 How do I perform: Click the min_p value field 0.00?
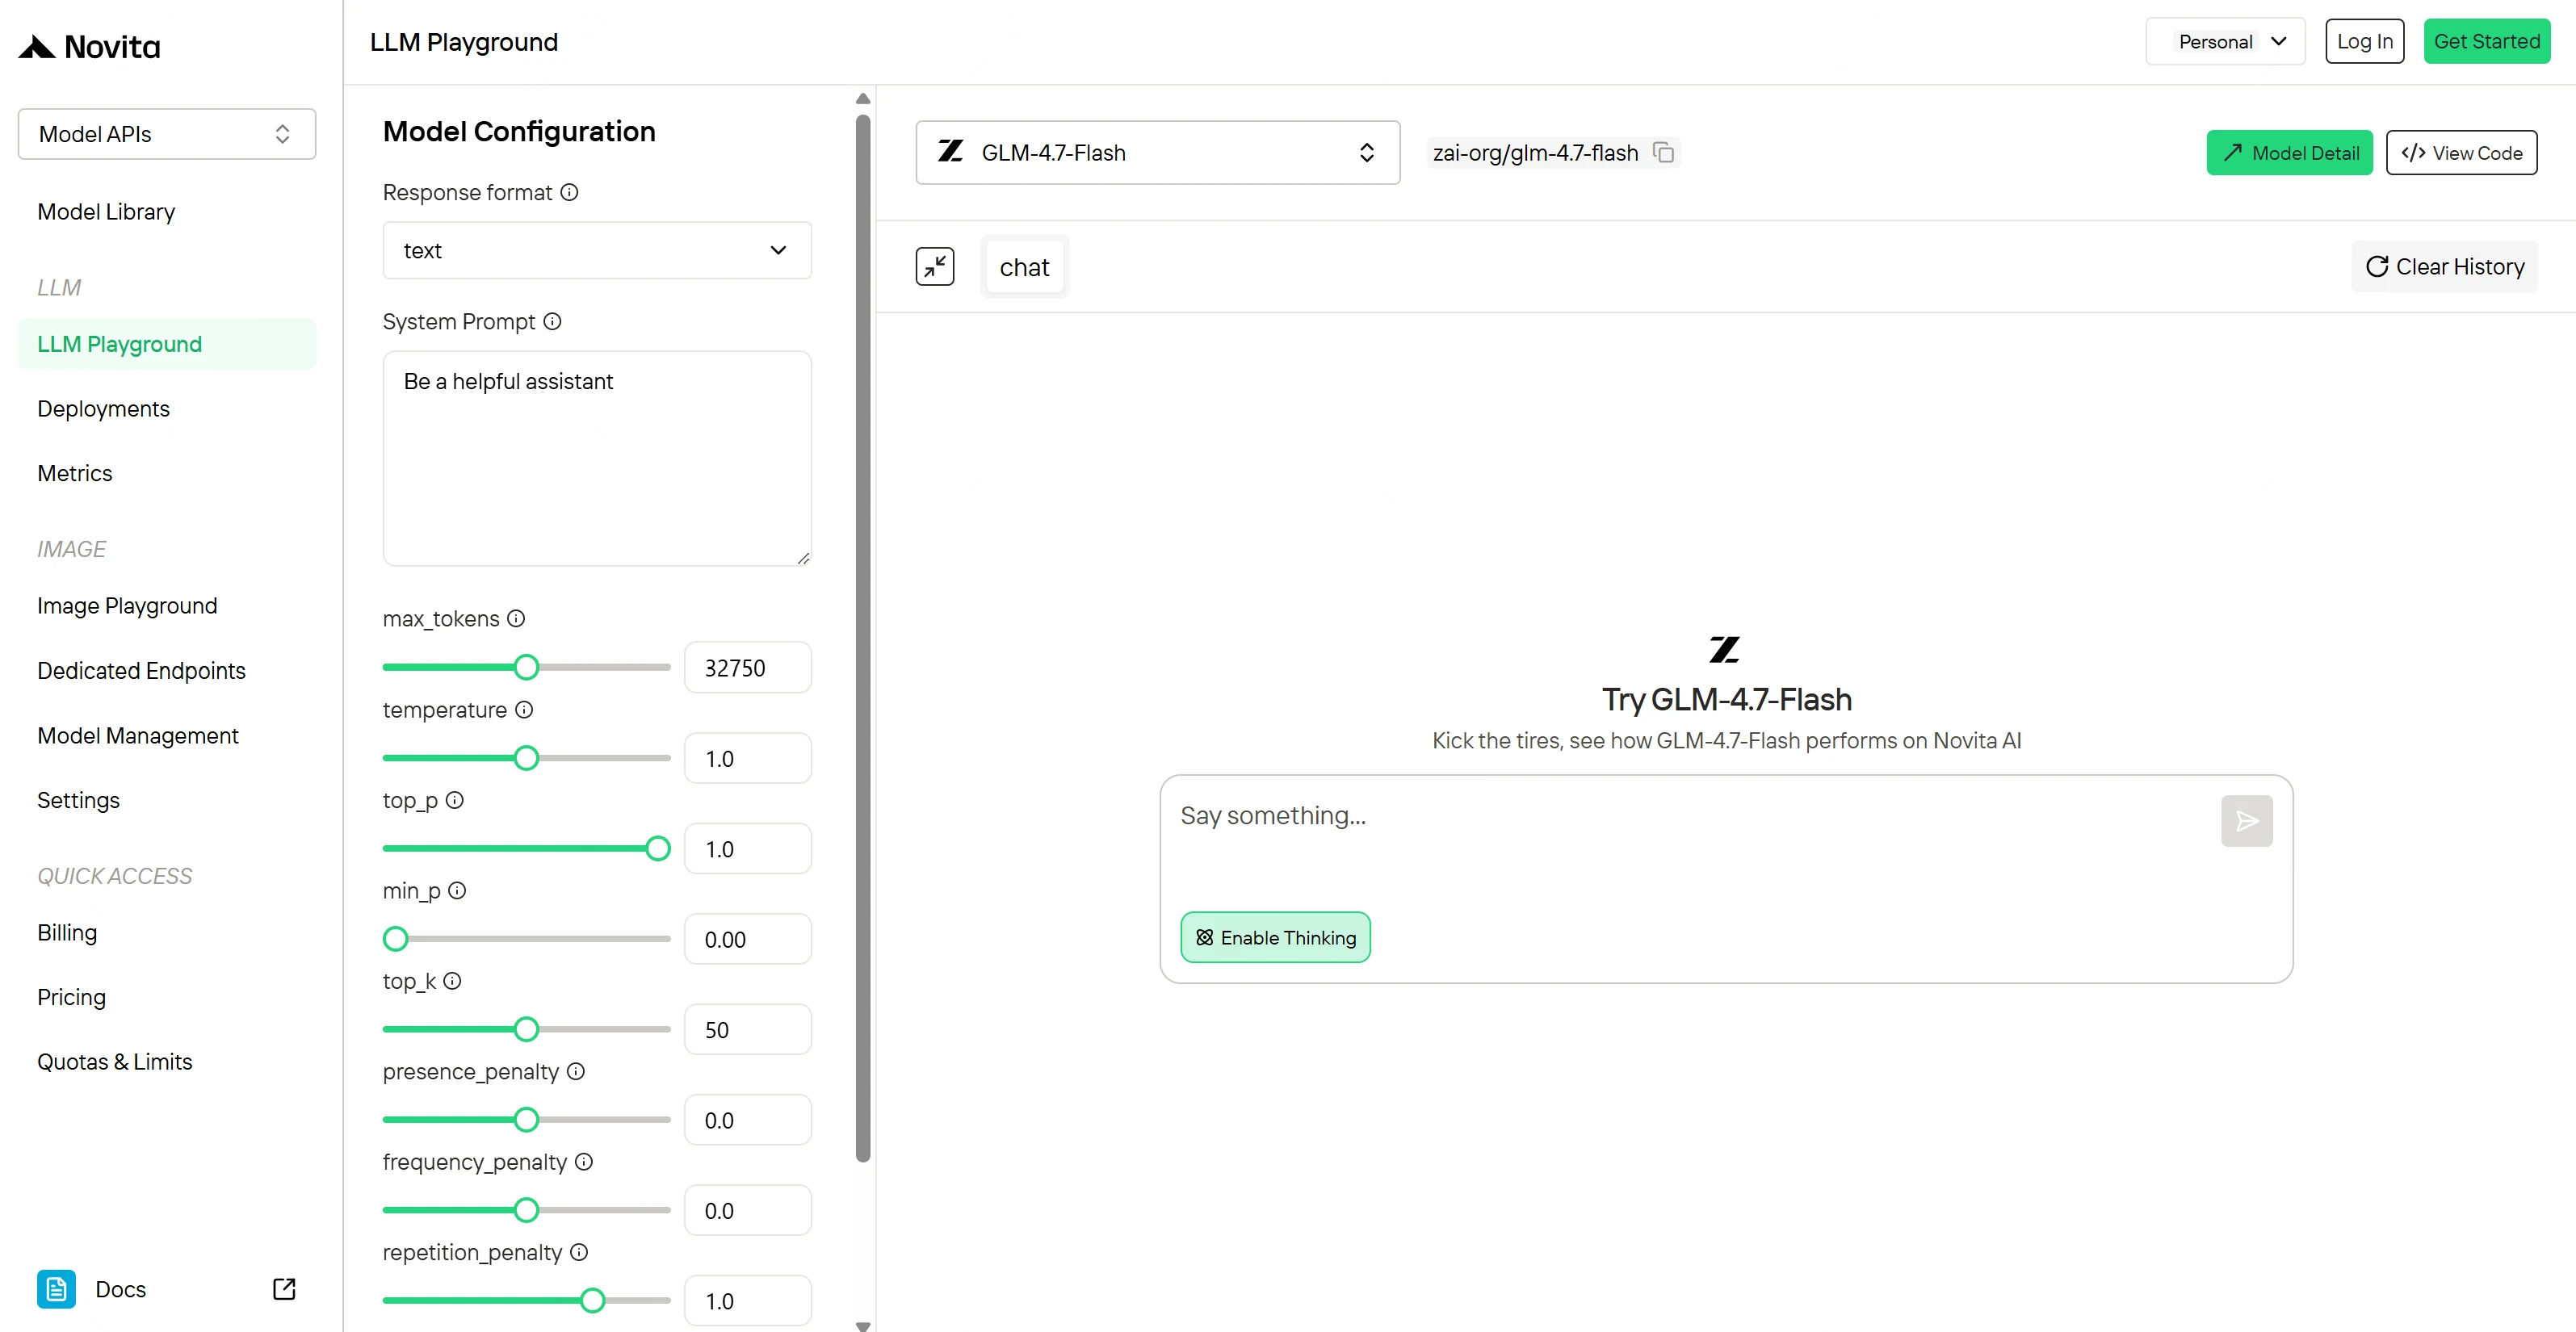(x=748, y=939)
